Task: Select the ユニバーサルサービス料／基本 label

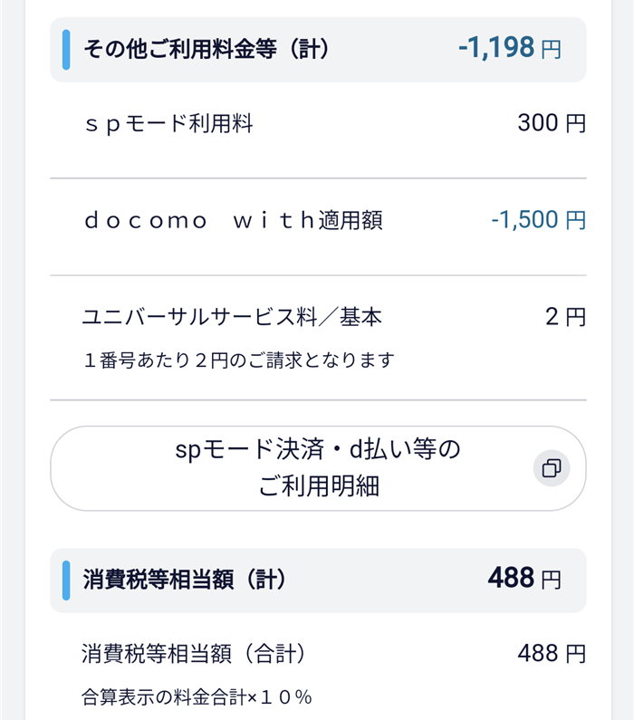Action: [232, 317]
